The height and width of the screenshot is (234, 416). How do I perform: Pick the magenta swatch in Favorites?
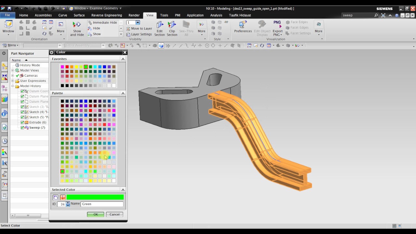62,67
